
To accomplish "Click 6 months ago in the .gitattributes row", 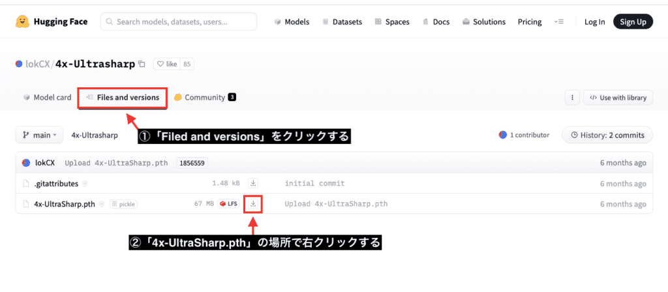I will pyautogui.click(x=623, y=183).
